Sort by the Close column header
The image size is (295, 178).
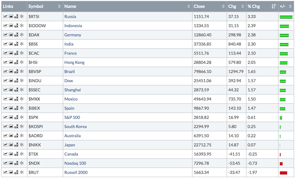209,6
